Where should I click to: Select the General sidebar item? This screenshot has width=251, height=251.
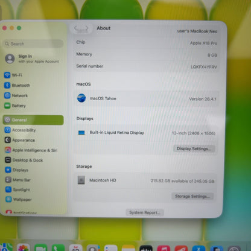pos(33,120)
